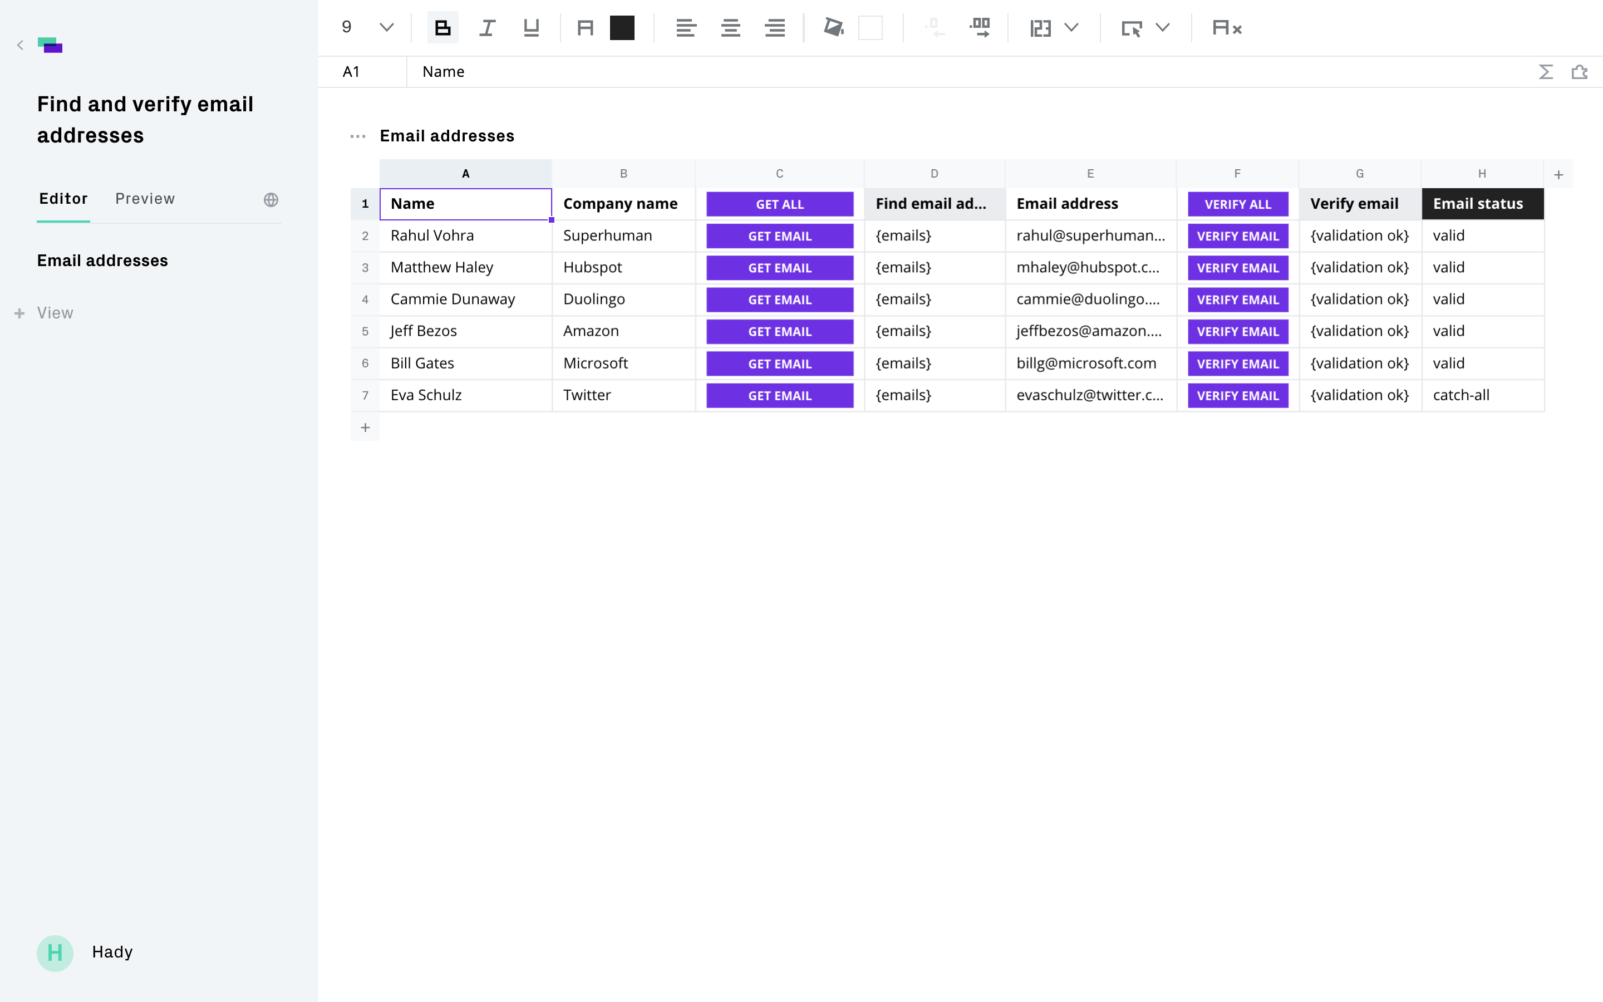Add a new row to the table
Viewport: 1603px width, 1002px height.
click(x=365, y=428)
